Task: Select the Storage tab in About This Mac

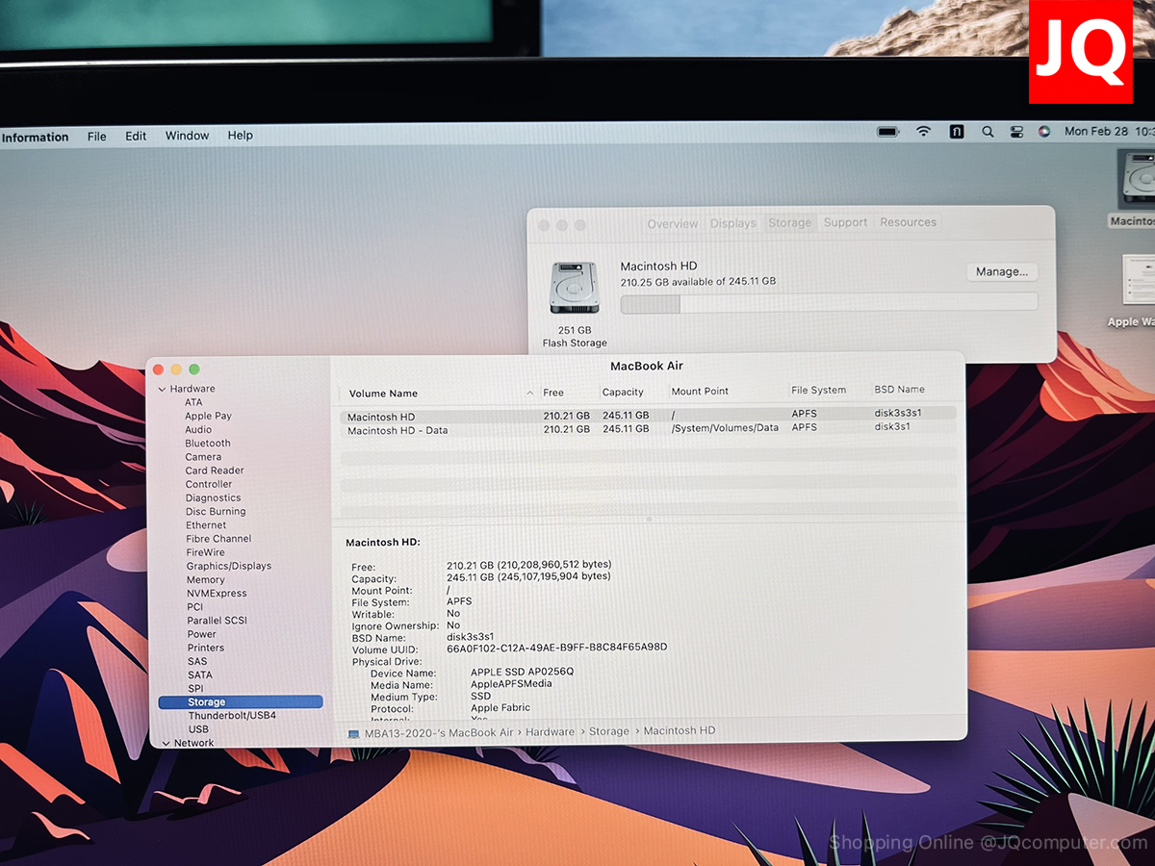Action: [x=789, y=222]
